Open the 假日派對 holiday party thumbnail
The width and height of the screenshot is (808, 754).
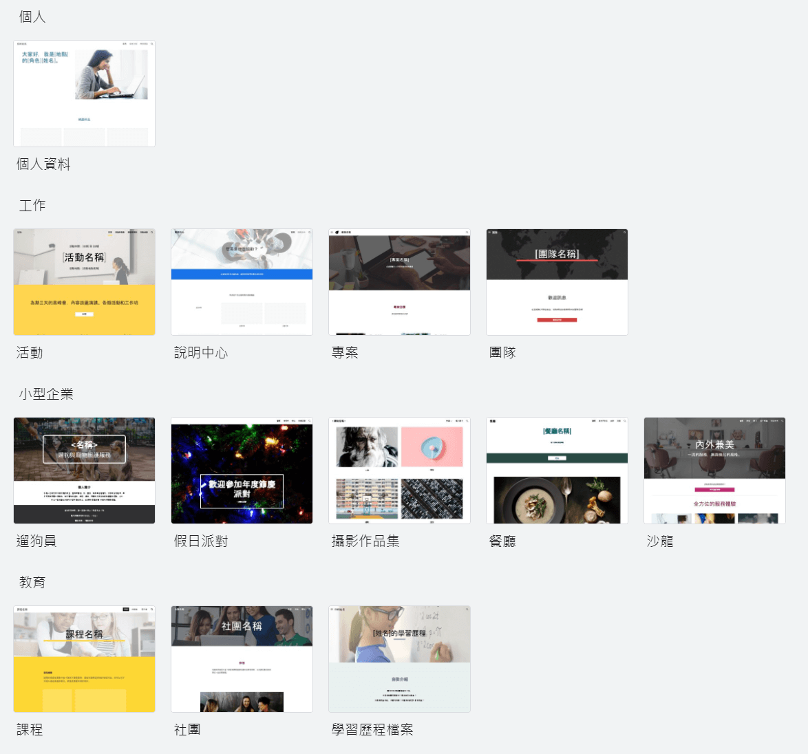point(242,471)
